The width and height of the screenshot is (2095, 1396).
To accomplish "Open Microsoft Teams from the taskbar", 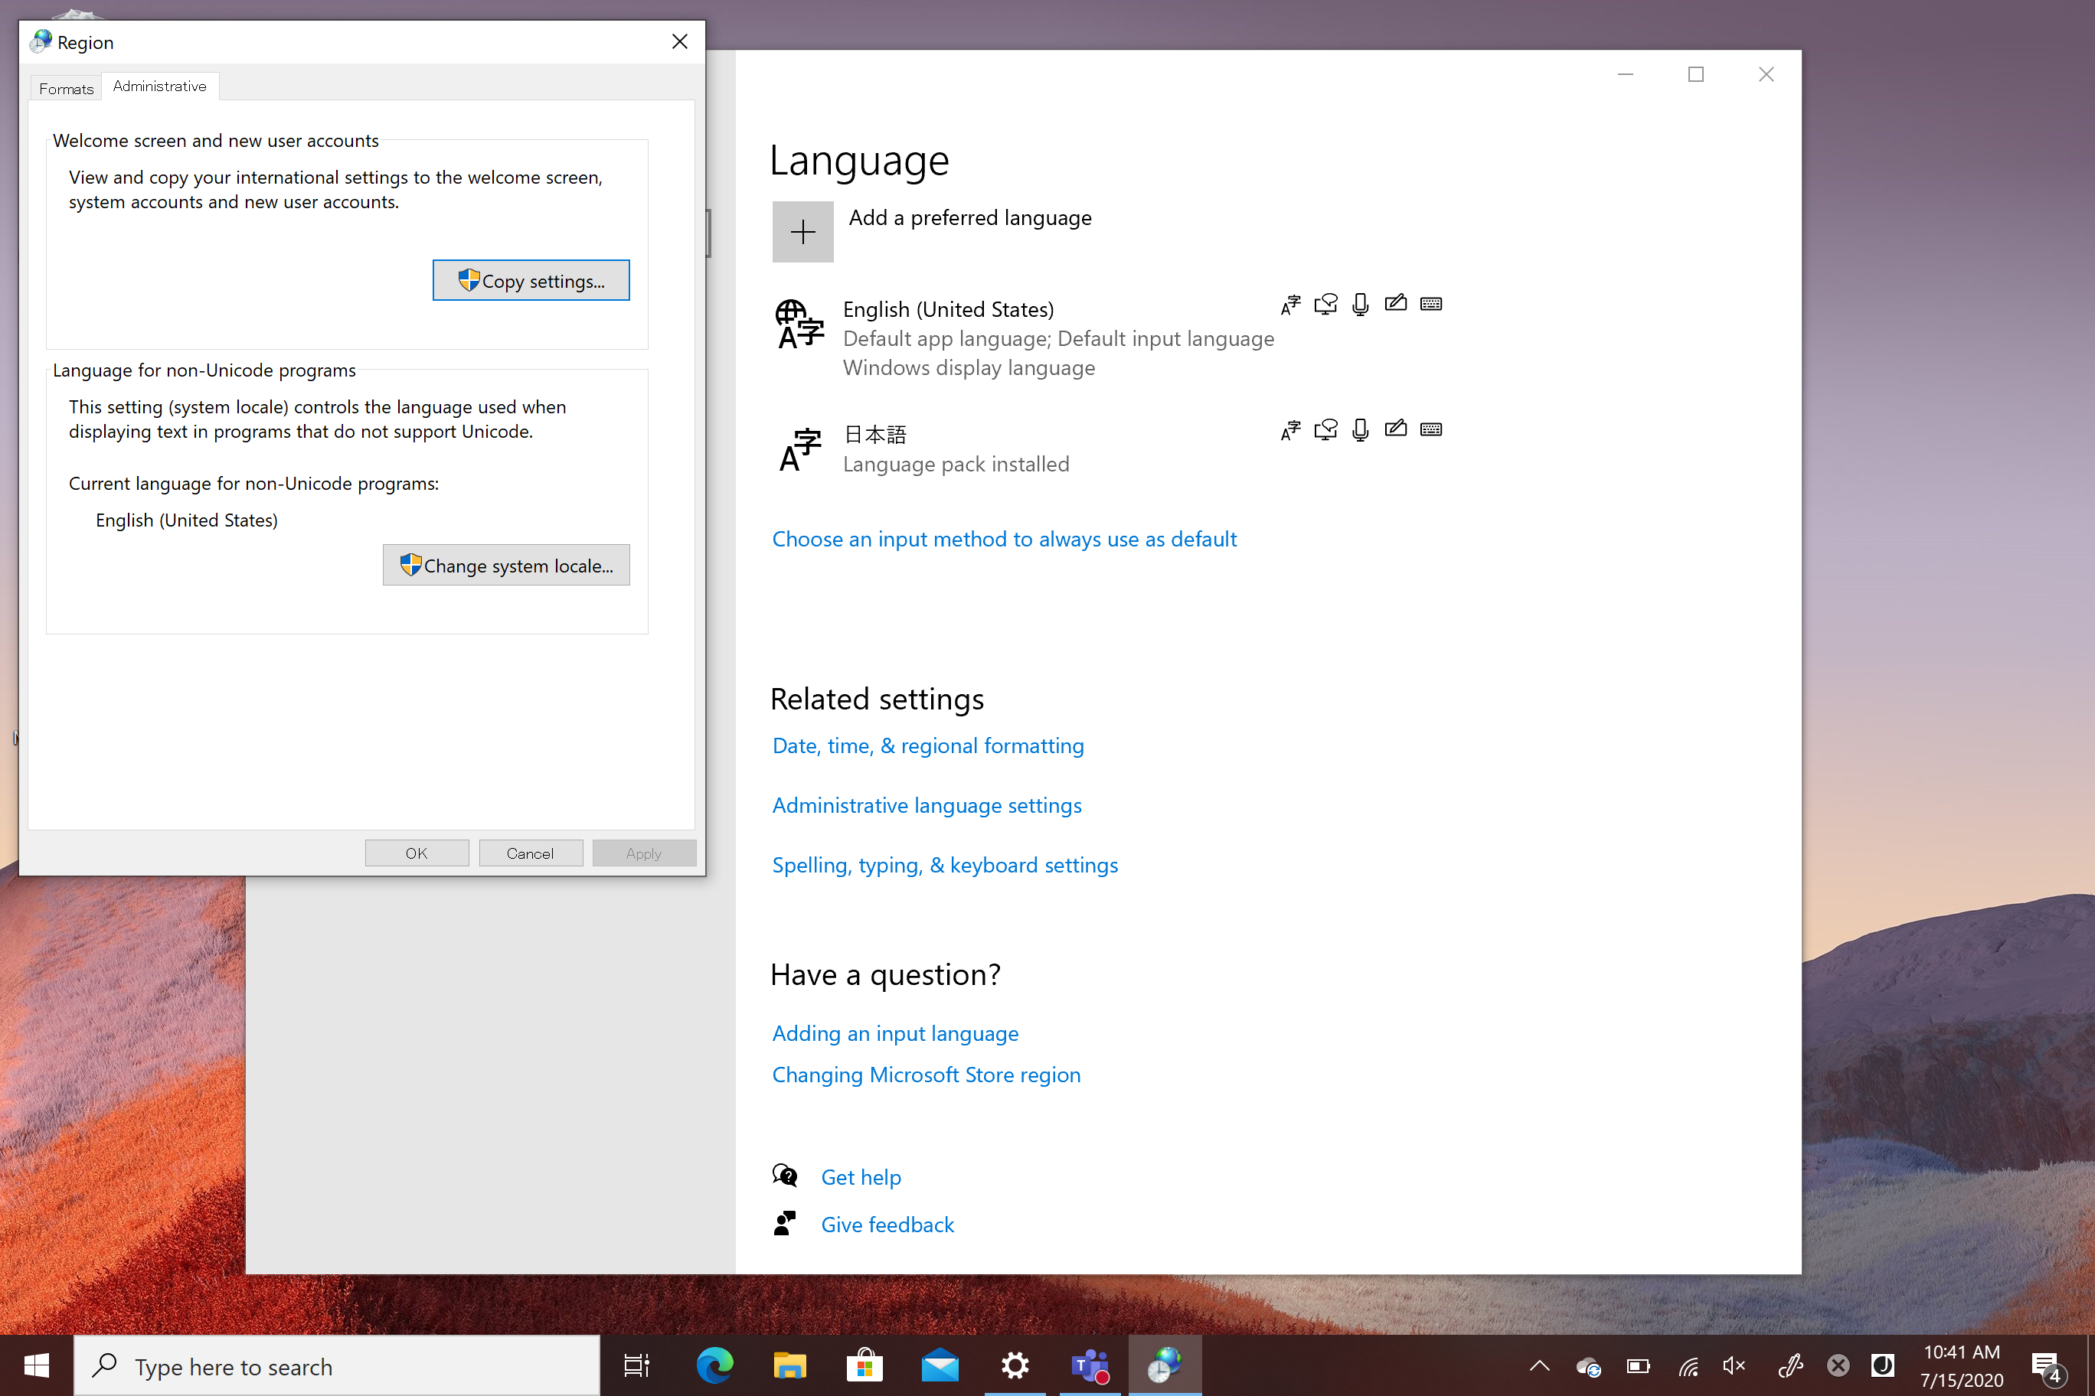I will 1090,1365.
